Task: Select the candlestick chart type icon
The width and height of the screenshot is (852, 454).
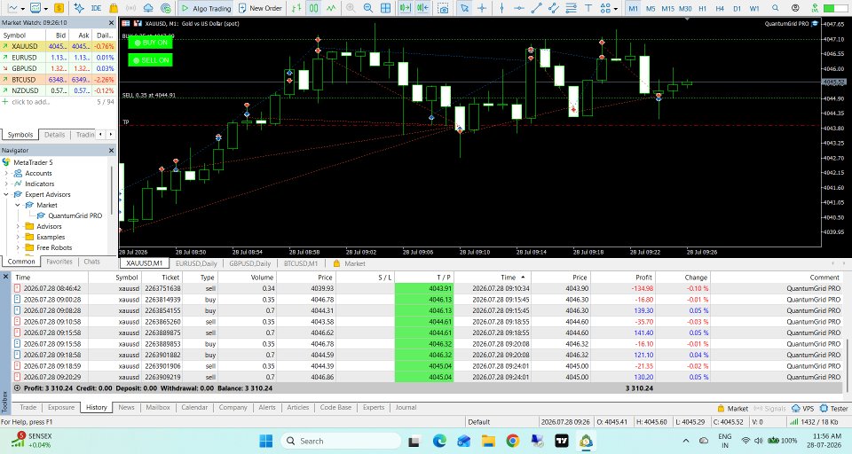Action: tap(313, 8)
